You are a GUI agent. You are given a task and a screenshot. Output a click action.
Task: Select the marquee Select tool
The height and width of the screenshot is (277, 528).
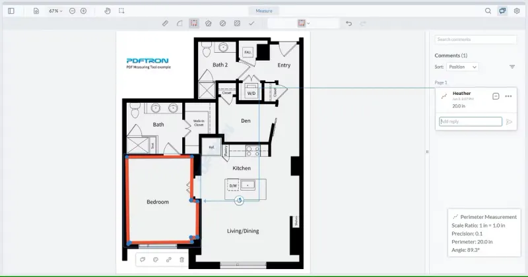(121, 11)
